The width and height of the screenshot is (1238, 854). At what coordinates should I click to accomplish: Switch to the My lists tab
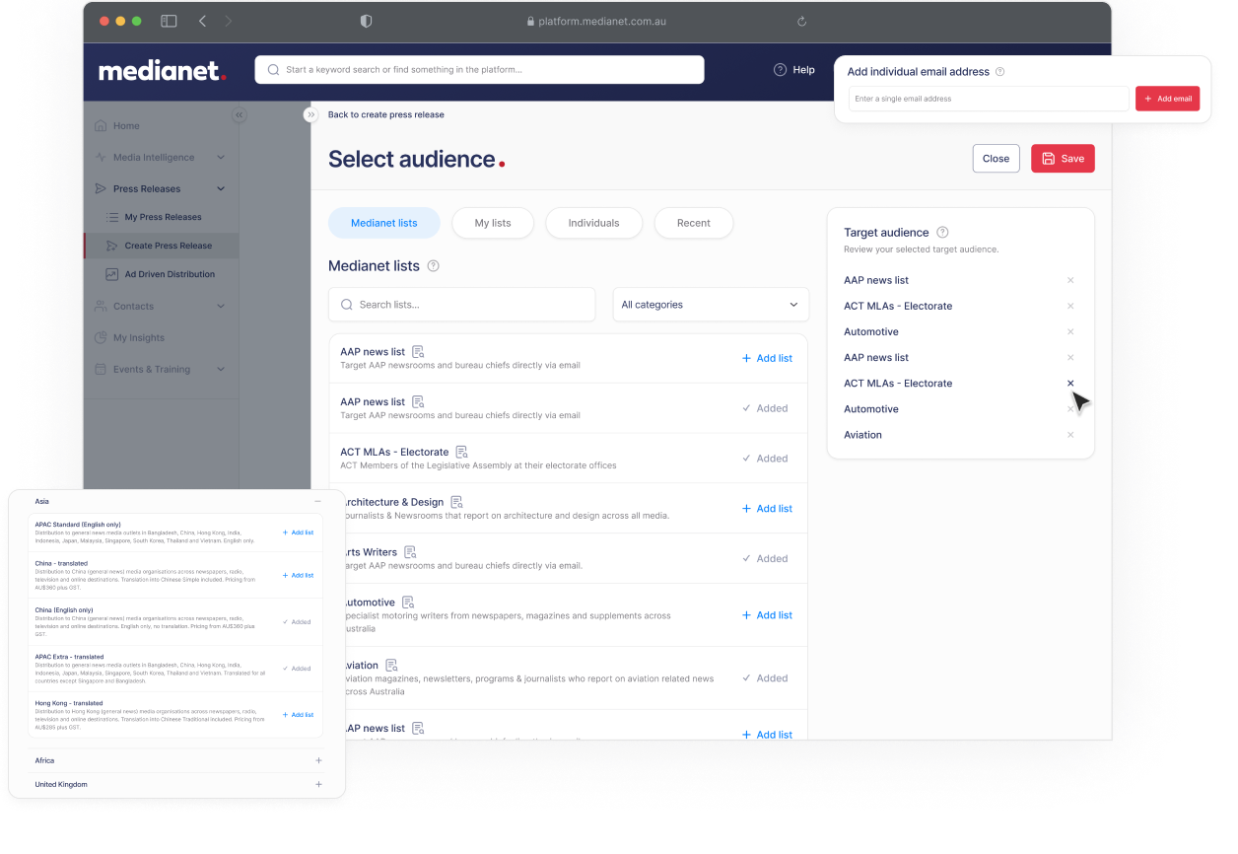coord(493,223)
